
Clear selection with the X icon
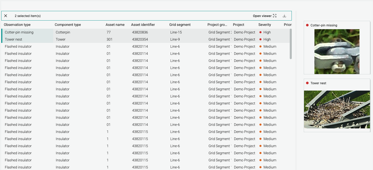tap(6, 16)
